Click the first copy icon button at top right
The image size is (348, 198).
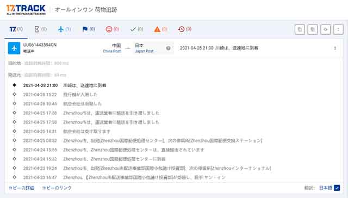pos(300,29)
